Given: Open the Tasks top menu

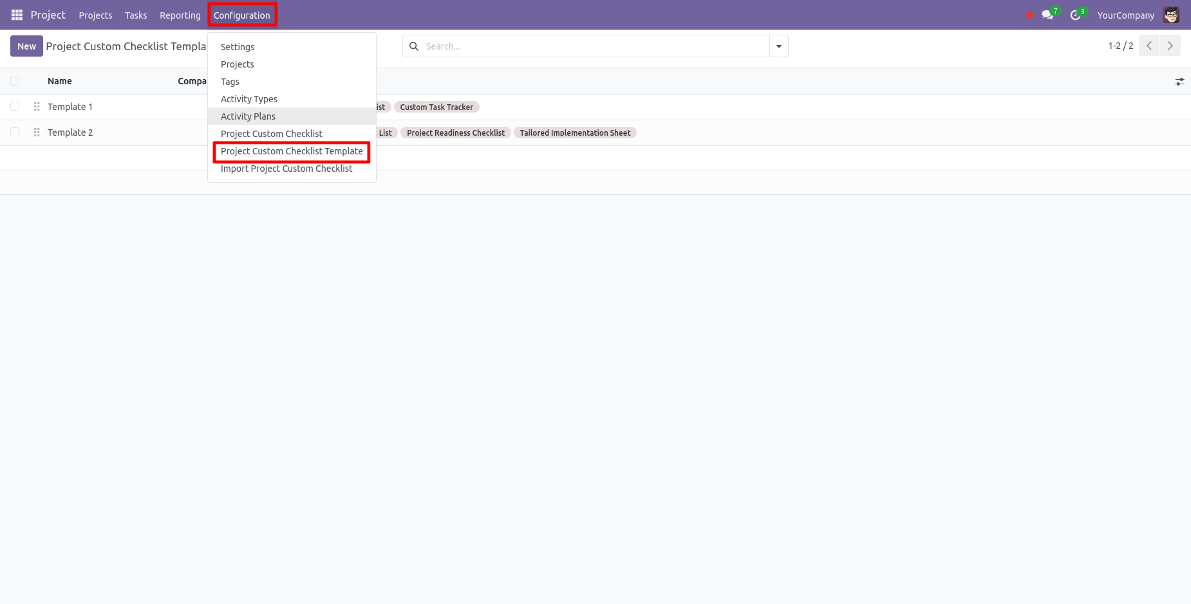Looking at the screenshot, I should click(136, 15).
